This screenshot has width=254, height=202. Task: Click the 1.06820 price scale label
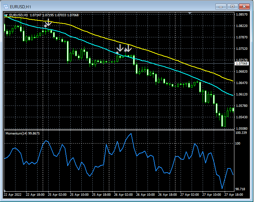click(242, 71)
